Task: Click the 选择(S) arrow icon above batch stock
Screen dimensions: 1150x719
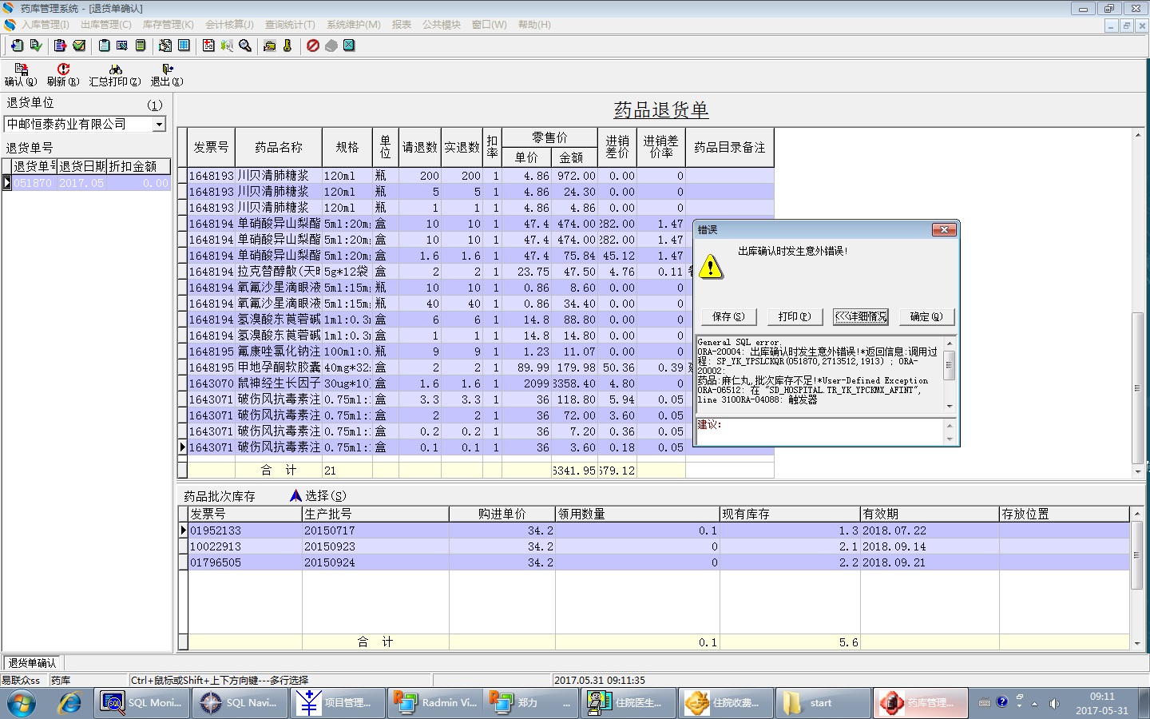Action: (295, 495)
